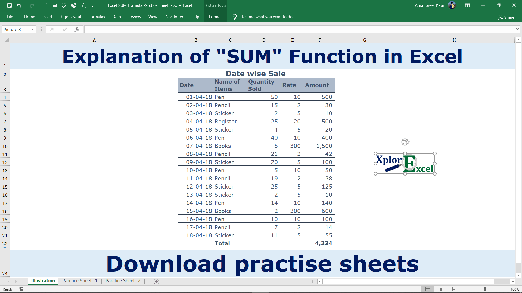
Task: Click the Macro recording status bar icon
Action: coord(21,289)
